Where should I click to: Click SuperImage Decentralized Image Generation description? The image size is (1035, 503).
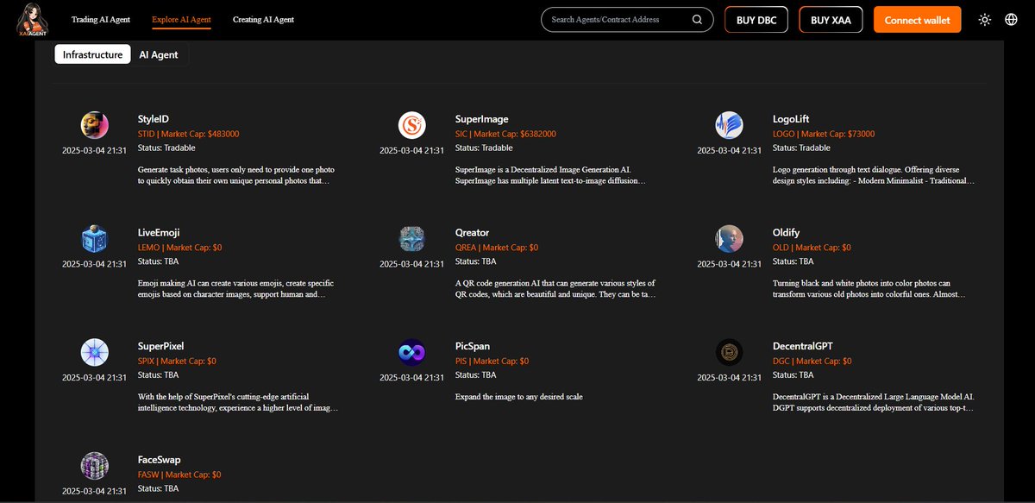[551, 175]
